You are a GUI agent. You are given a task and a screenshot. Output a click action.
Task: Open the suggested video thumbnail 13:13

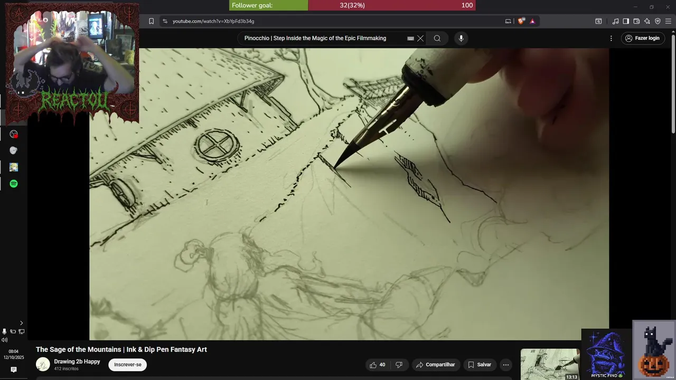point(550,364)
